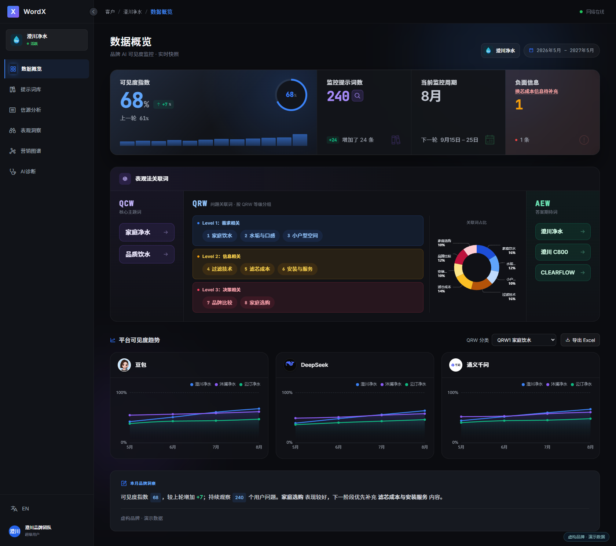Click the 导出 Excel button

click(x=580, y=340)
